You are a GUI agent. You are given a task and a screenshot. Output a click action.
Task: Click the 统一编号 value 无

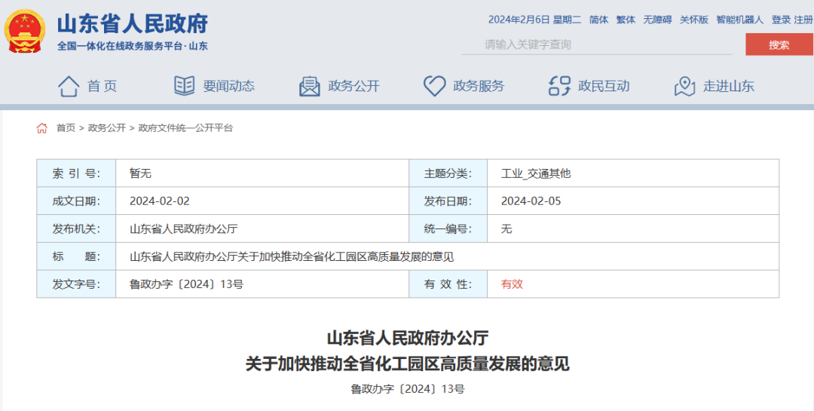[x=506, y=229]
